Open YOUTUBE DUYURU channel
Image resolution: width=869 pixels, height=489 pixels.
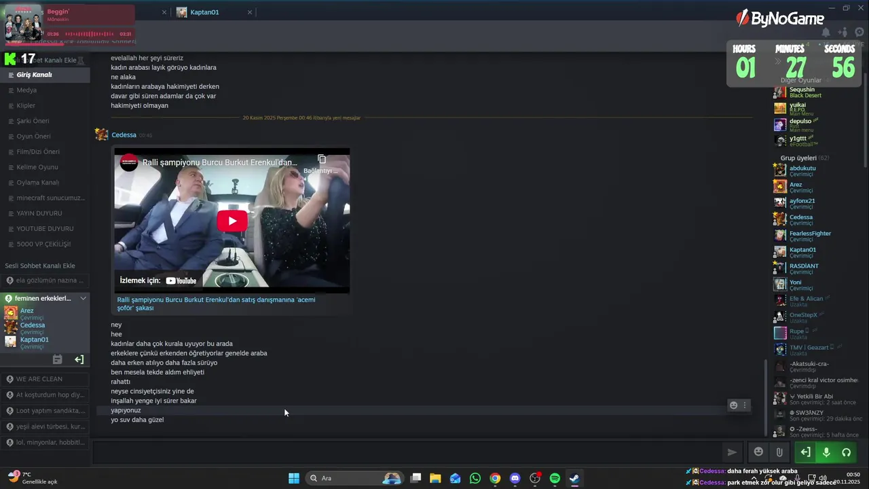pos(45,229)
